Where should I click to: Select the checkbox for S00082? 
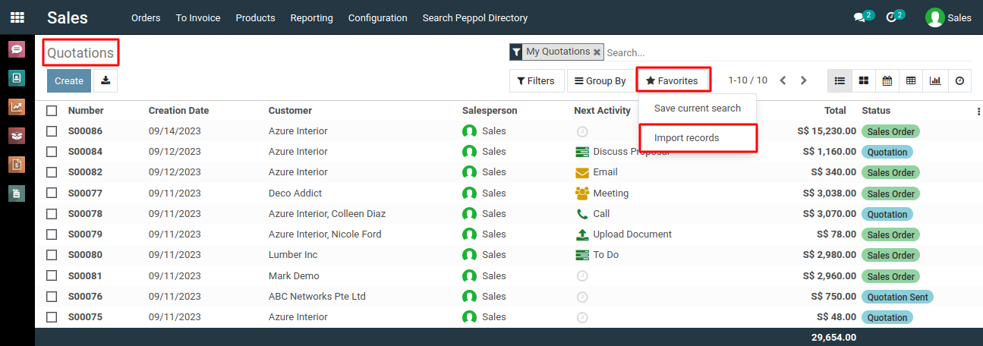tap(52, 172)
